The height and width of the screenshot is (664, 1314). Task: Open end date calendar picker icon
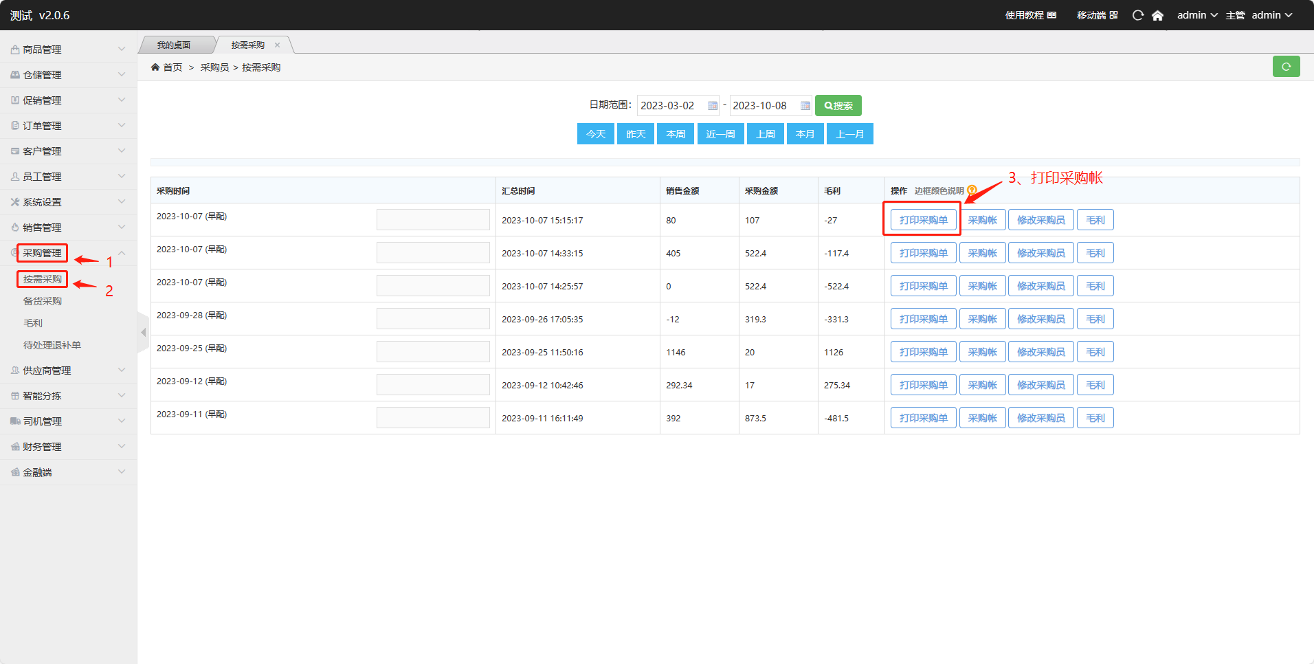pyautogui.click(x=805, y=106)
